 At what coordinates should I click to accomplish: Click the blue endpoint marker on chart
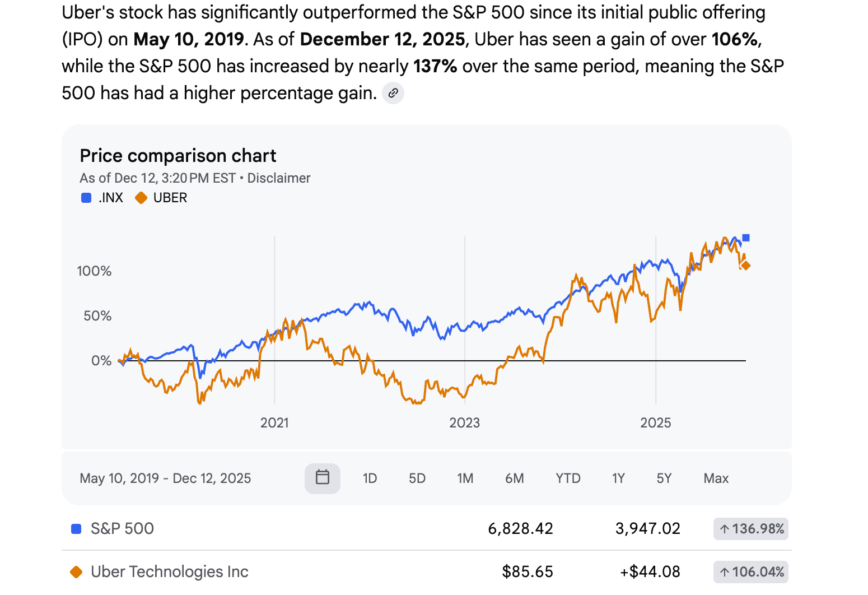coord(745,238)
